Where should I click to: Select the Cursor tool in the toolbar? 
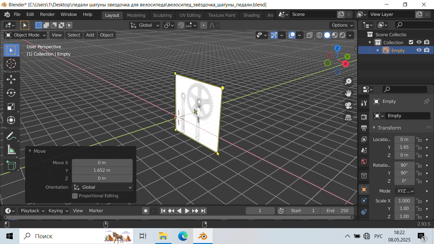[x=11, y=64]
